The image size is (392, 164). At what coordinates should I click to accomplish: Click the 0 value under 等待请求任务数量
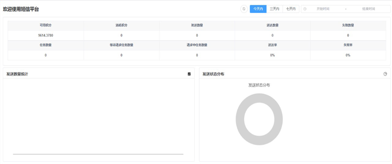click(121, 55)
